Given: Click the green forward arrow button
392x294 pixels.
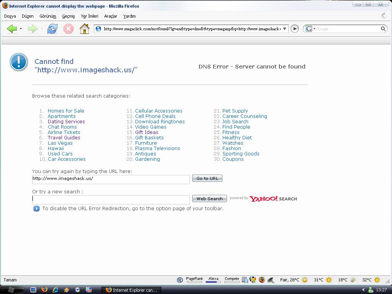Looking at the screenshot, I should point(33,29).
